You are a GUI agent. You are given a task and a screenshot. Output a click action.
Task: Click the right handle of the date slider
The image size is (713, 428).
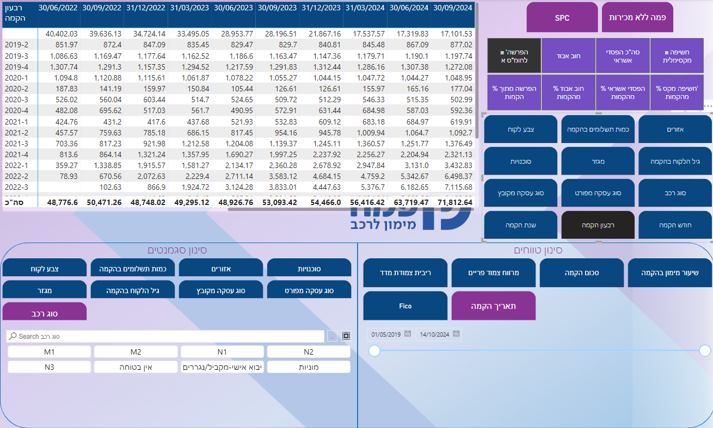pos(705,351)
